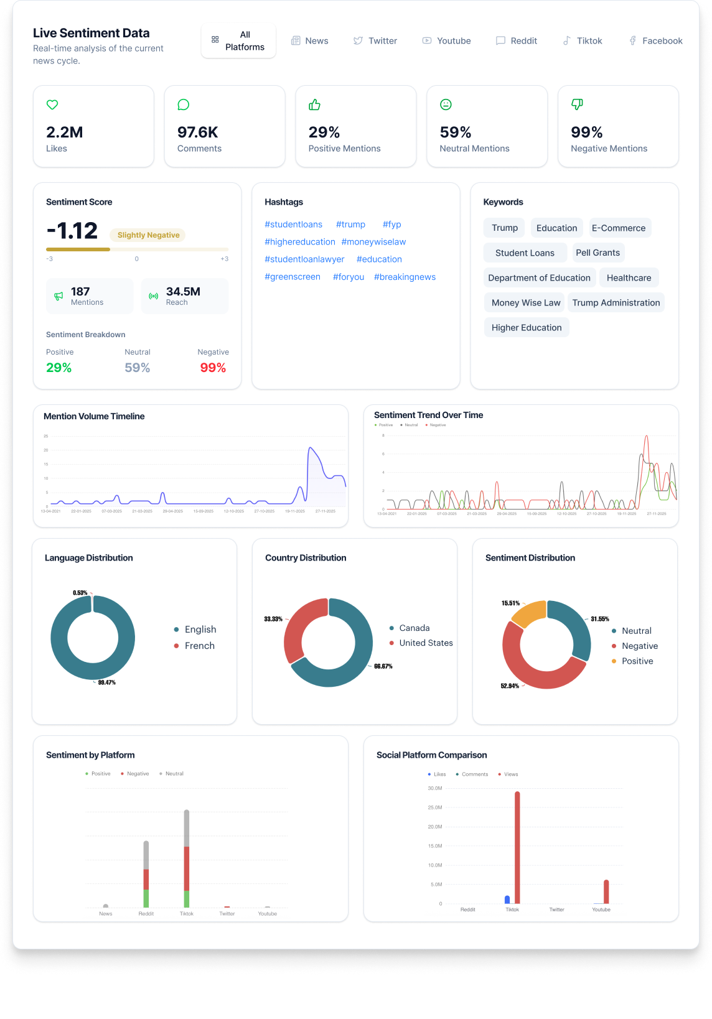Viewport: 712px width, 1019px height.
Task: Click the neutral face icon for Neutral Mentions
Action: pos(446,105)
